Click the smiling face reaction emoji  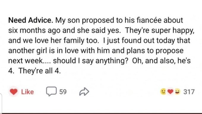tap(163, 92)
